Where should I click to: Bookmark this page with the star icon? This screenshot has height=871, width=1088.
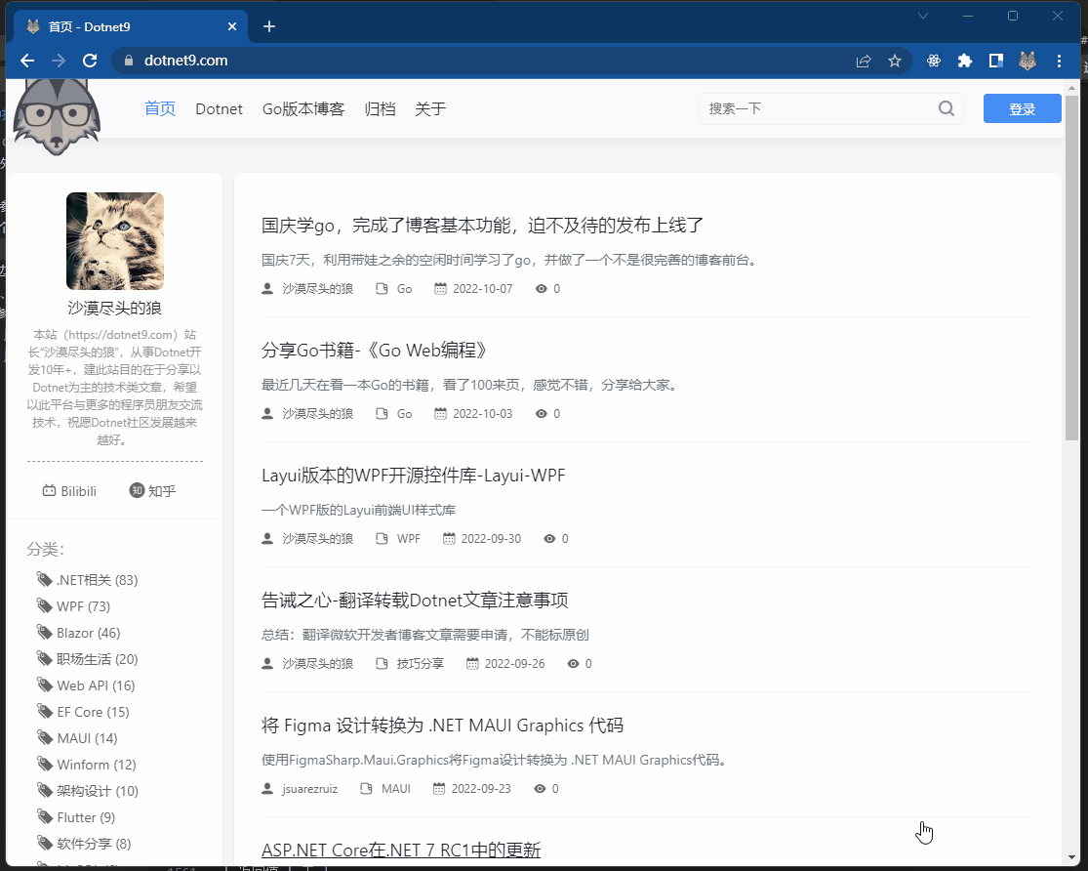point(895,62)
